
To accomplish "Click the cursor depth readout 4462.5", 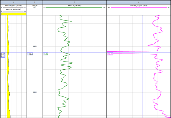I will click(30, 54).
